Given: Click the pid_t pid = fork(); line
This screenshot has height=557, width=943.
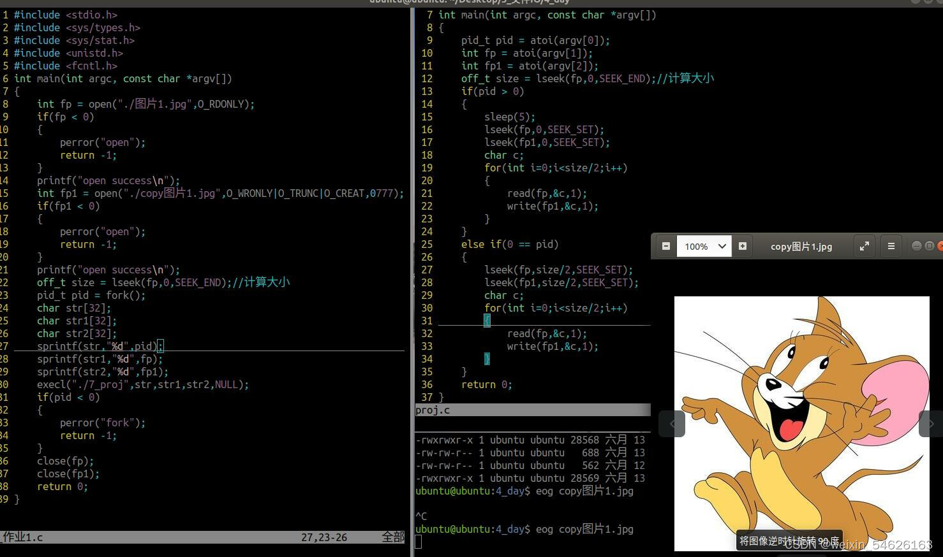Looking at the screenshot, I should click(91, 295).
